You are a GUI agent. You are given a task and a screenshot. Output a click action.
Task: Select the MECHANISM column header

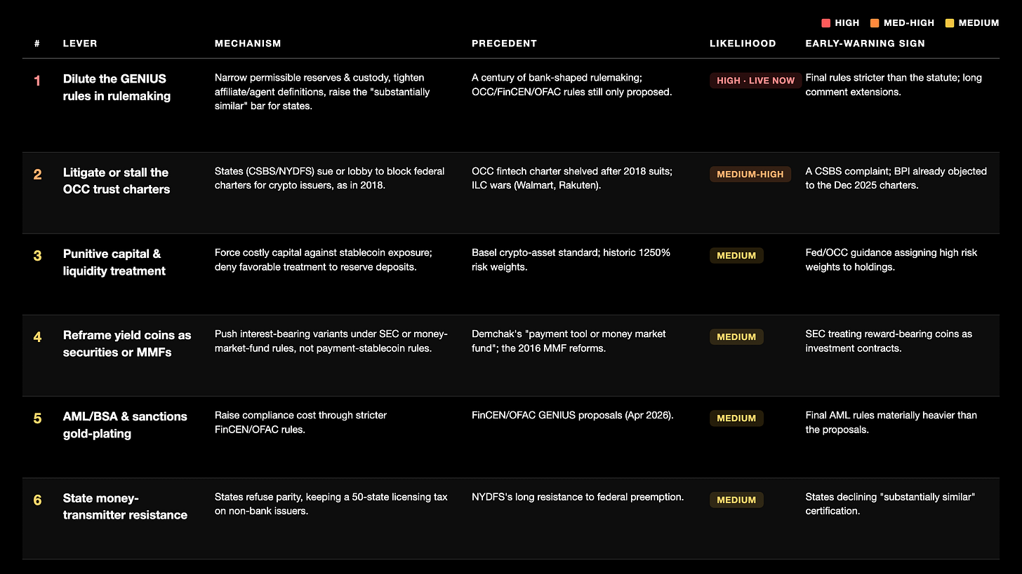tap(248, 43)
